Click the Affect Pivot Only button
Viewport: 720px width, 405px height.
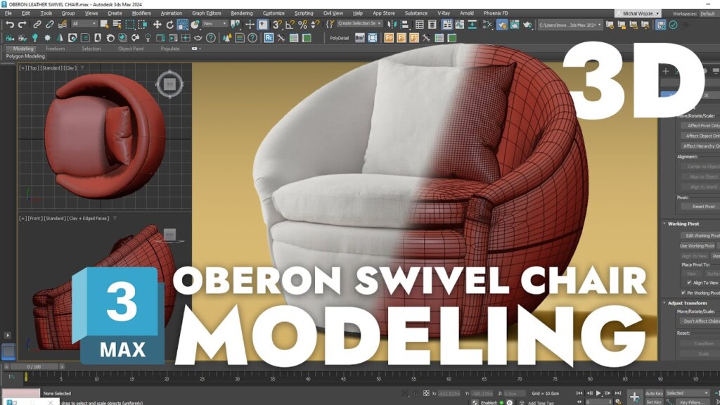(700, 125)
